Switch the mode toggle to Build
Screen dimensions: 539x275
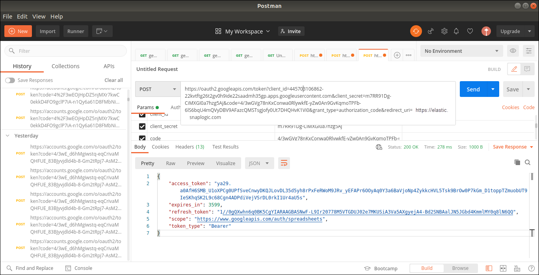[427, 268]
